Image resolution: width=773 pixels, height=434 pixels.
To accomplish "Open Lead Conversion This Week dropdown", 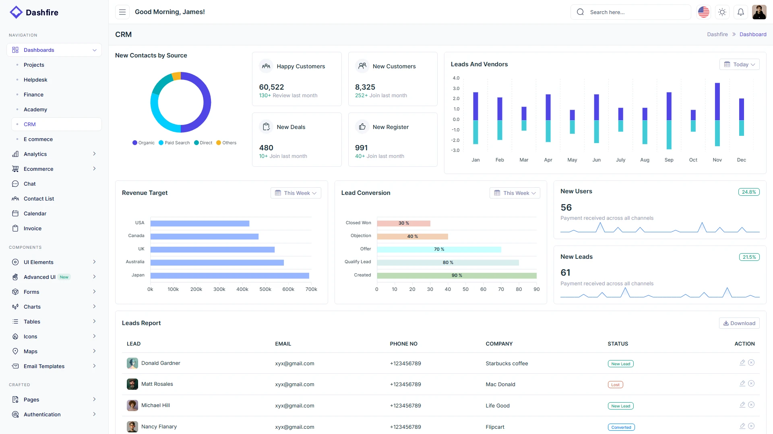I will coord(515,193).
